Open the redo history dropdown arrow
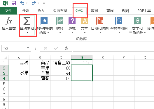The width and height of the screenshot is (154, 109). click(x=38, y=3)
